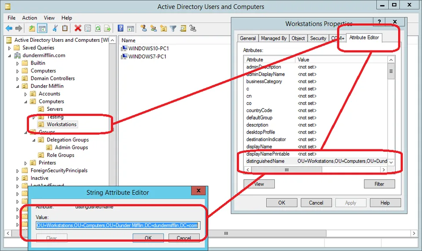Image resolution: width=422 pixels, height=251 pixels.
Task: Click the dundermifflin.com domain icon
Action: pos(17,55)
